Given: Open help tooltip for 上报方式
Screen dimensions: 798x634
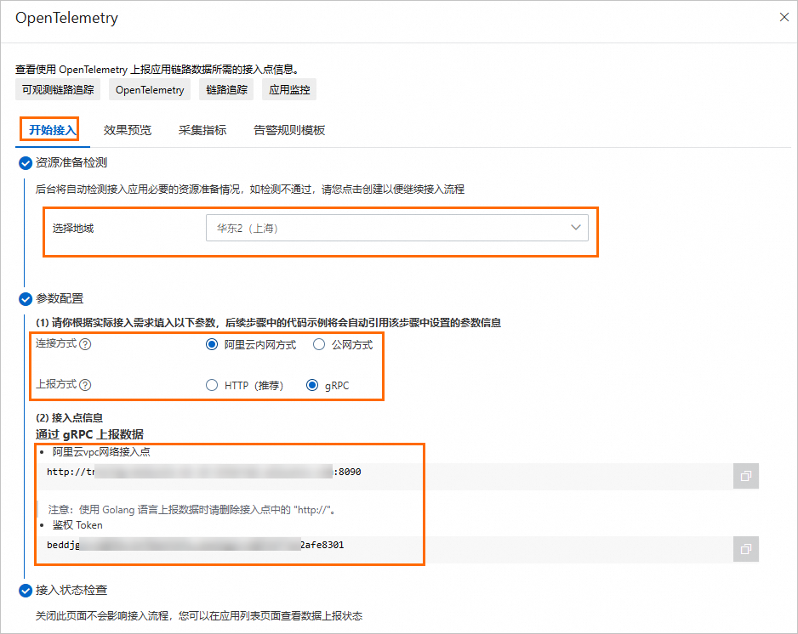Looking at the screenshot, I should point(85,385).
